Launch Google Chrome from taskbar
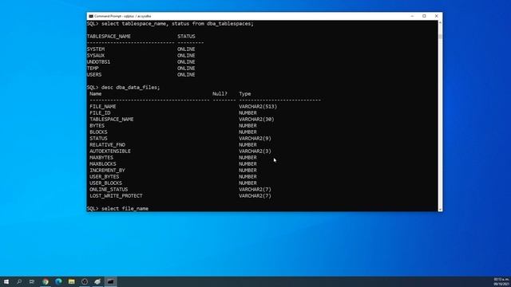This screenshot has width=511, height=287. pos(46,281)
